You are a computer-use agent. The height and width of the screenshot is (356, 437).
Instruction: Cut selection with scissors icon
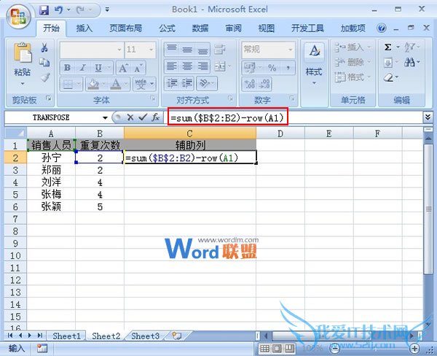pos(44,47)
